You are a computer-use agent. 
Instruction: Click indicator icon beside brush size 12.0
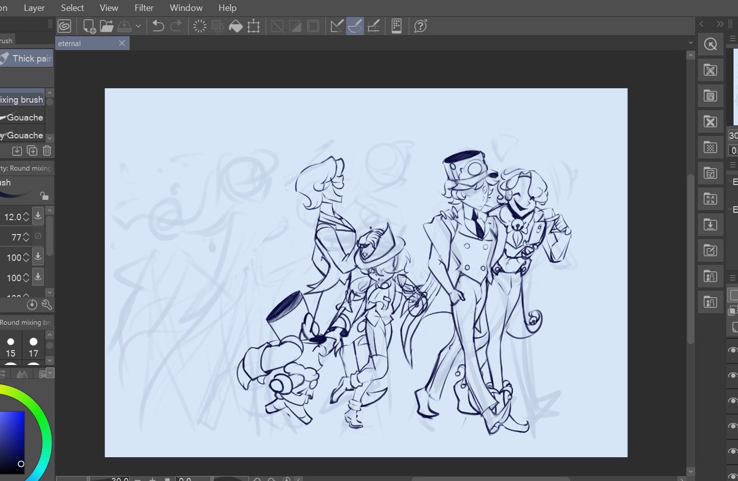38,216
